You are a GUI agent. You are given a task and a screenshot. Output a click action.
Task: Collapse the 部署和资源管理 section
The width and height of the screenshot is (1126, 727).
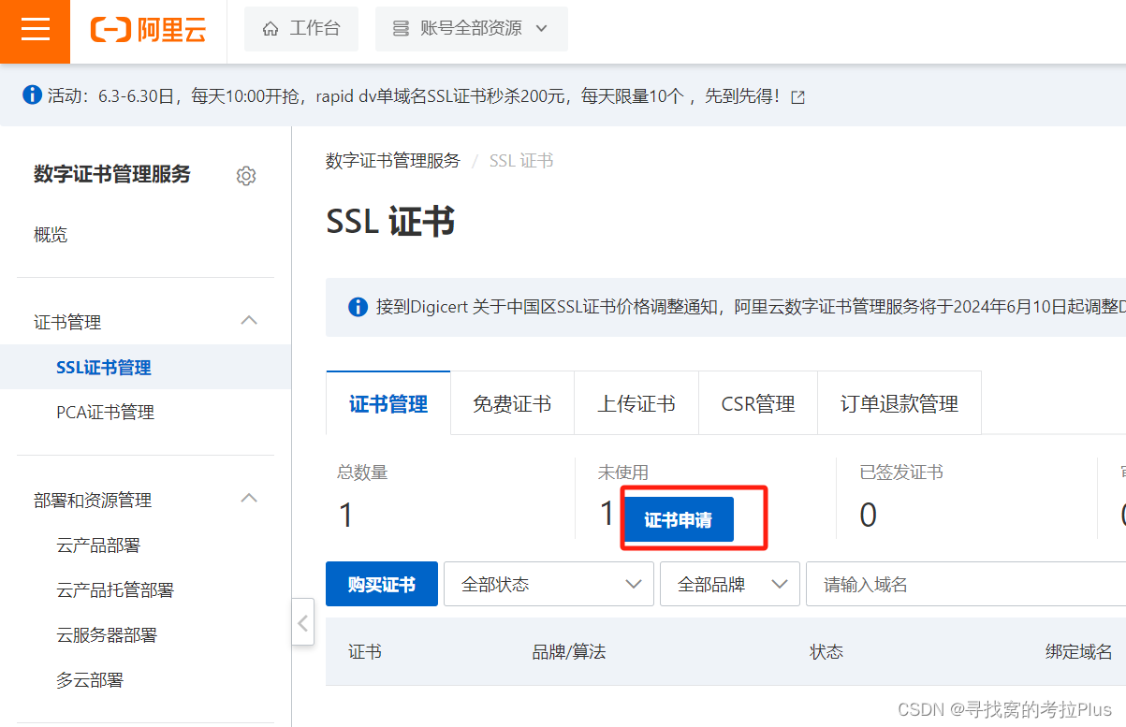[x=249, y=499]
